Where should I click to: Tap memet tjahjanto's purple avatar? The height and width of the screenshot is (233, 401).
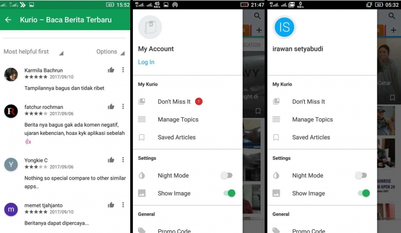pyautogui.click(x=11, y=209)
